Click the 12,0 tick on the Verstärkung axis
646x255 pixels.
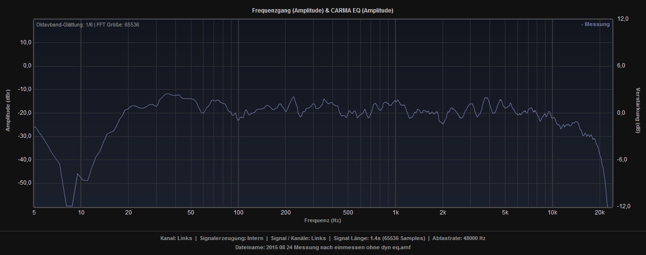pos(622,19)
